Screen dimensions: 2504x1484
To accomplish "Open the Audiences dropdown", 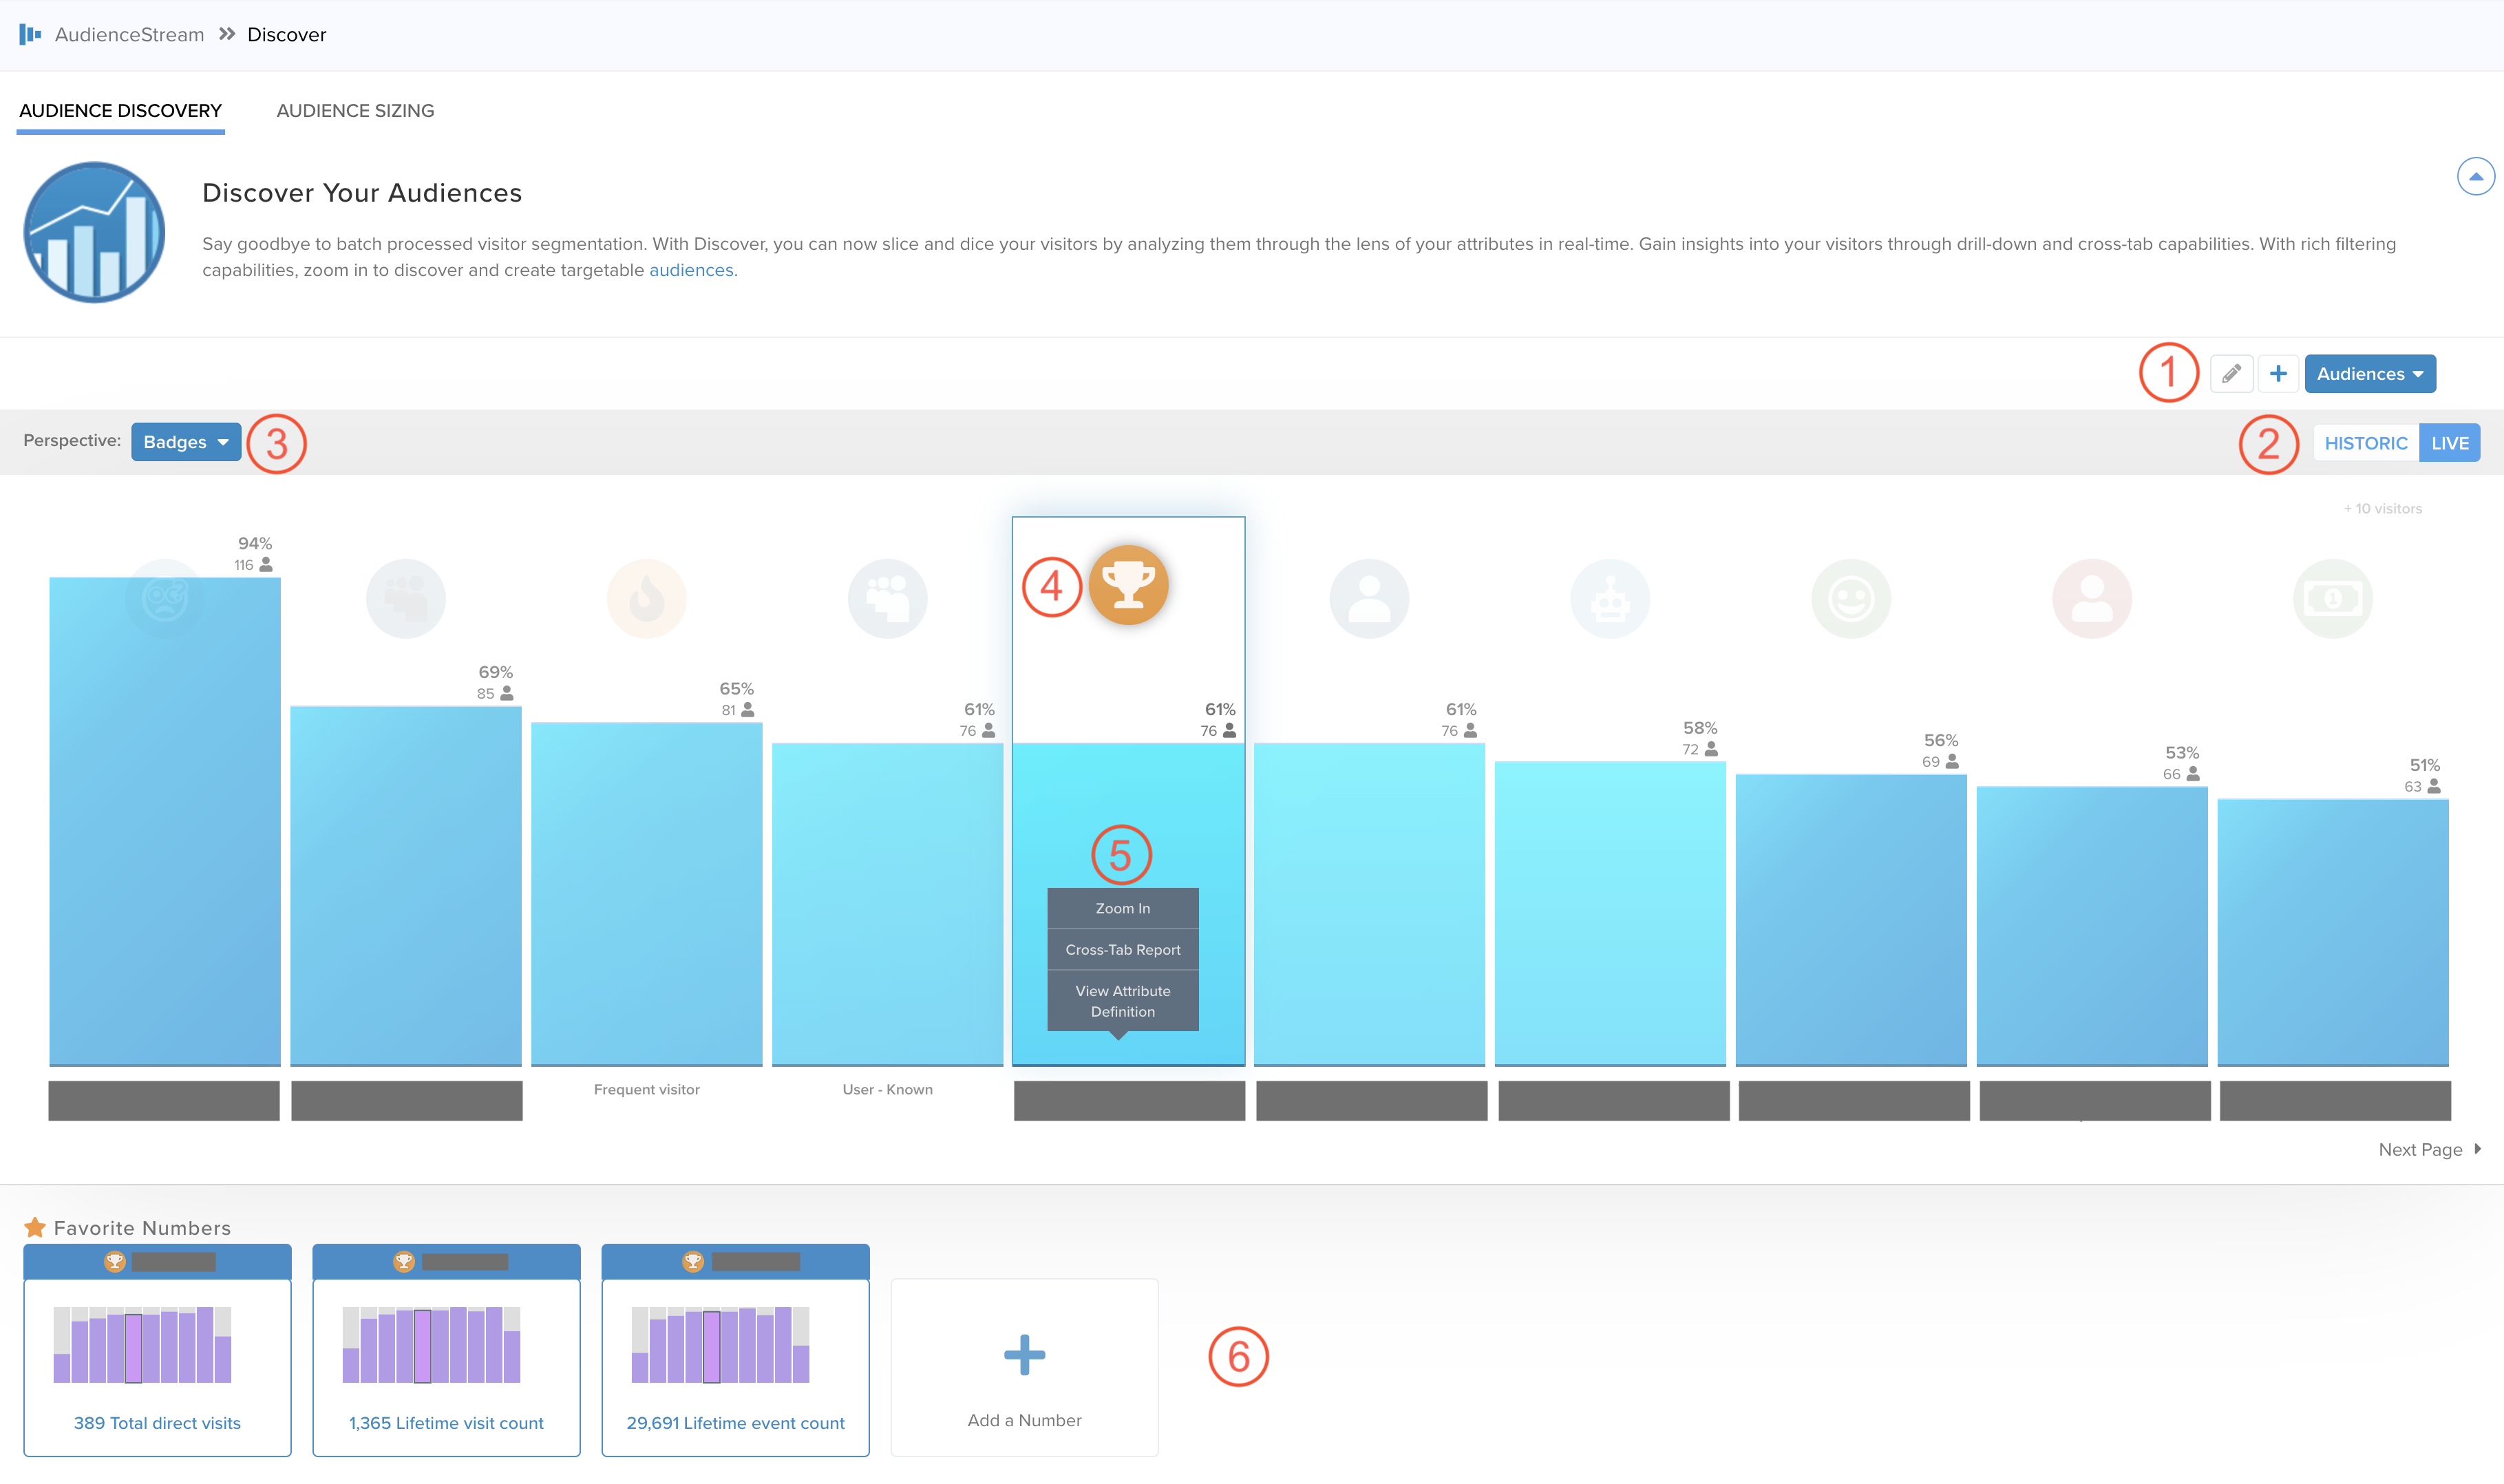I will click(2369, 374).
